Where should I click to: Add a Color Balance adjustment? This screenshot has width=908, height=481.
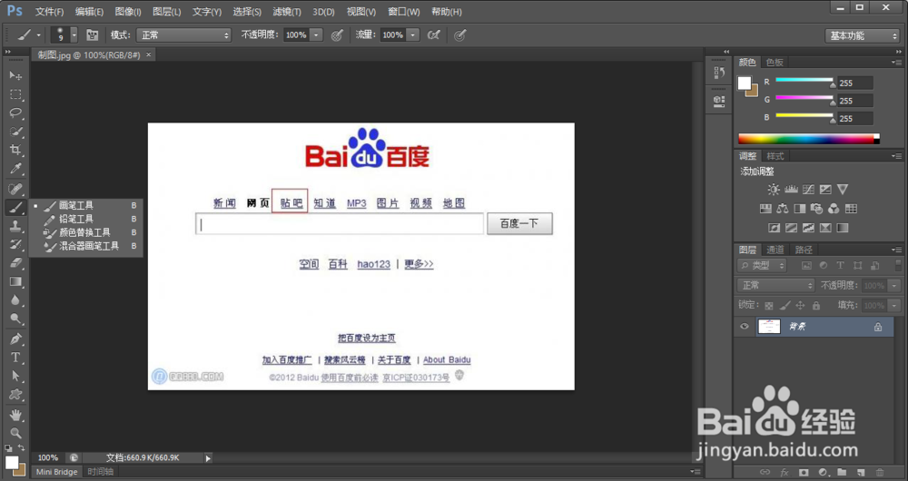tap(783, 209)
